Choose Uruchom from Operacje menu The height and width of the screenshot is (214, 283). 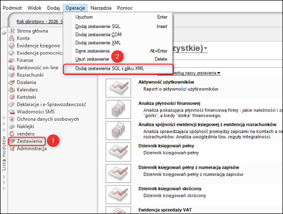click(x=118, y=17)
